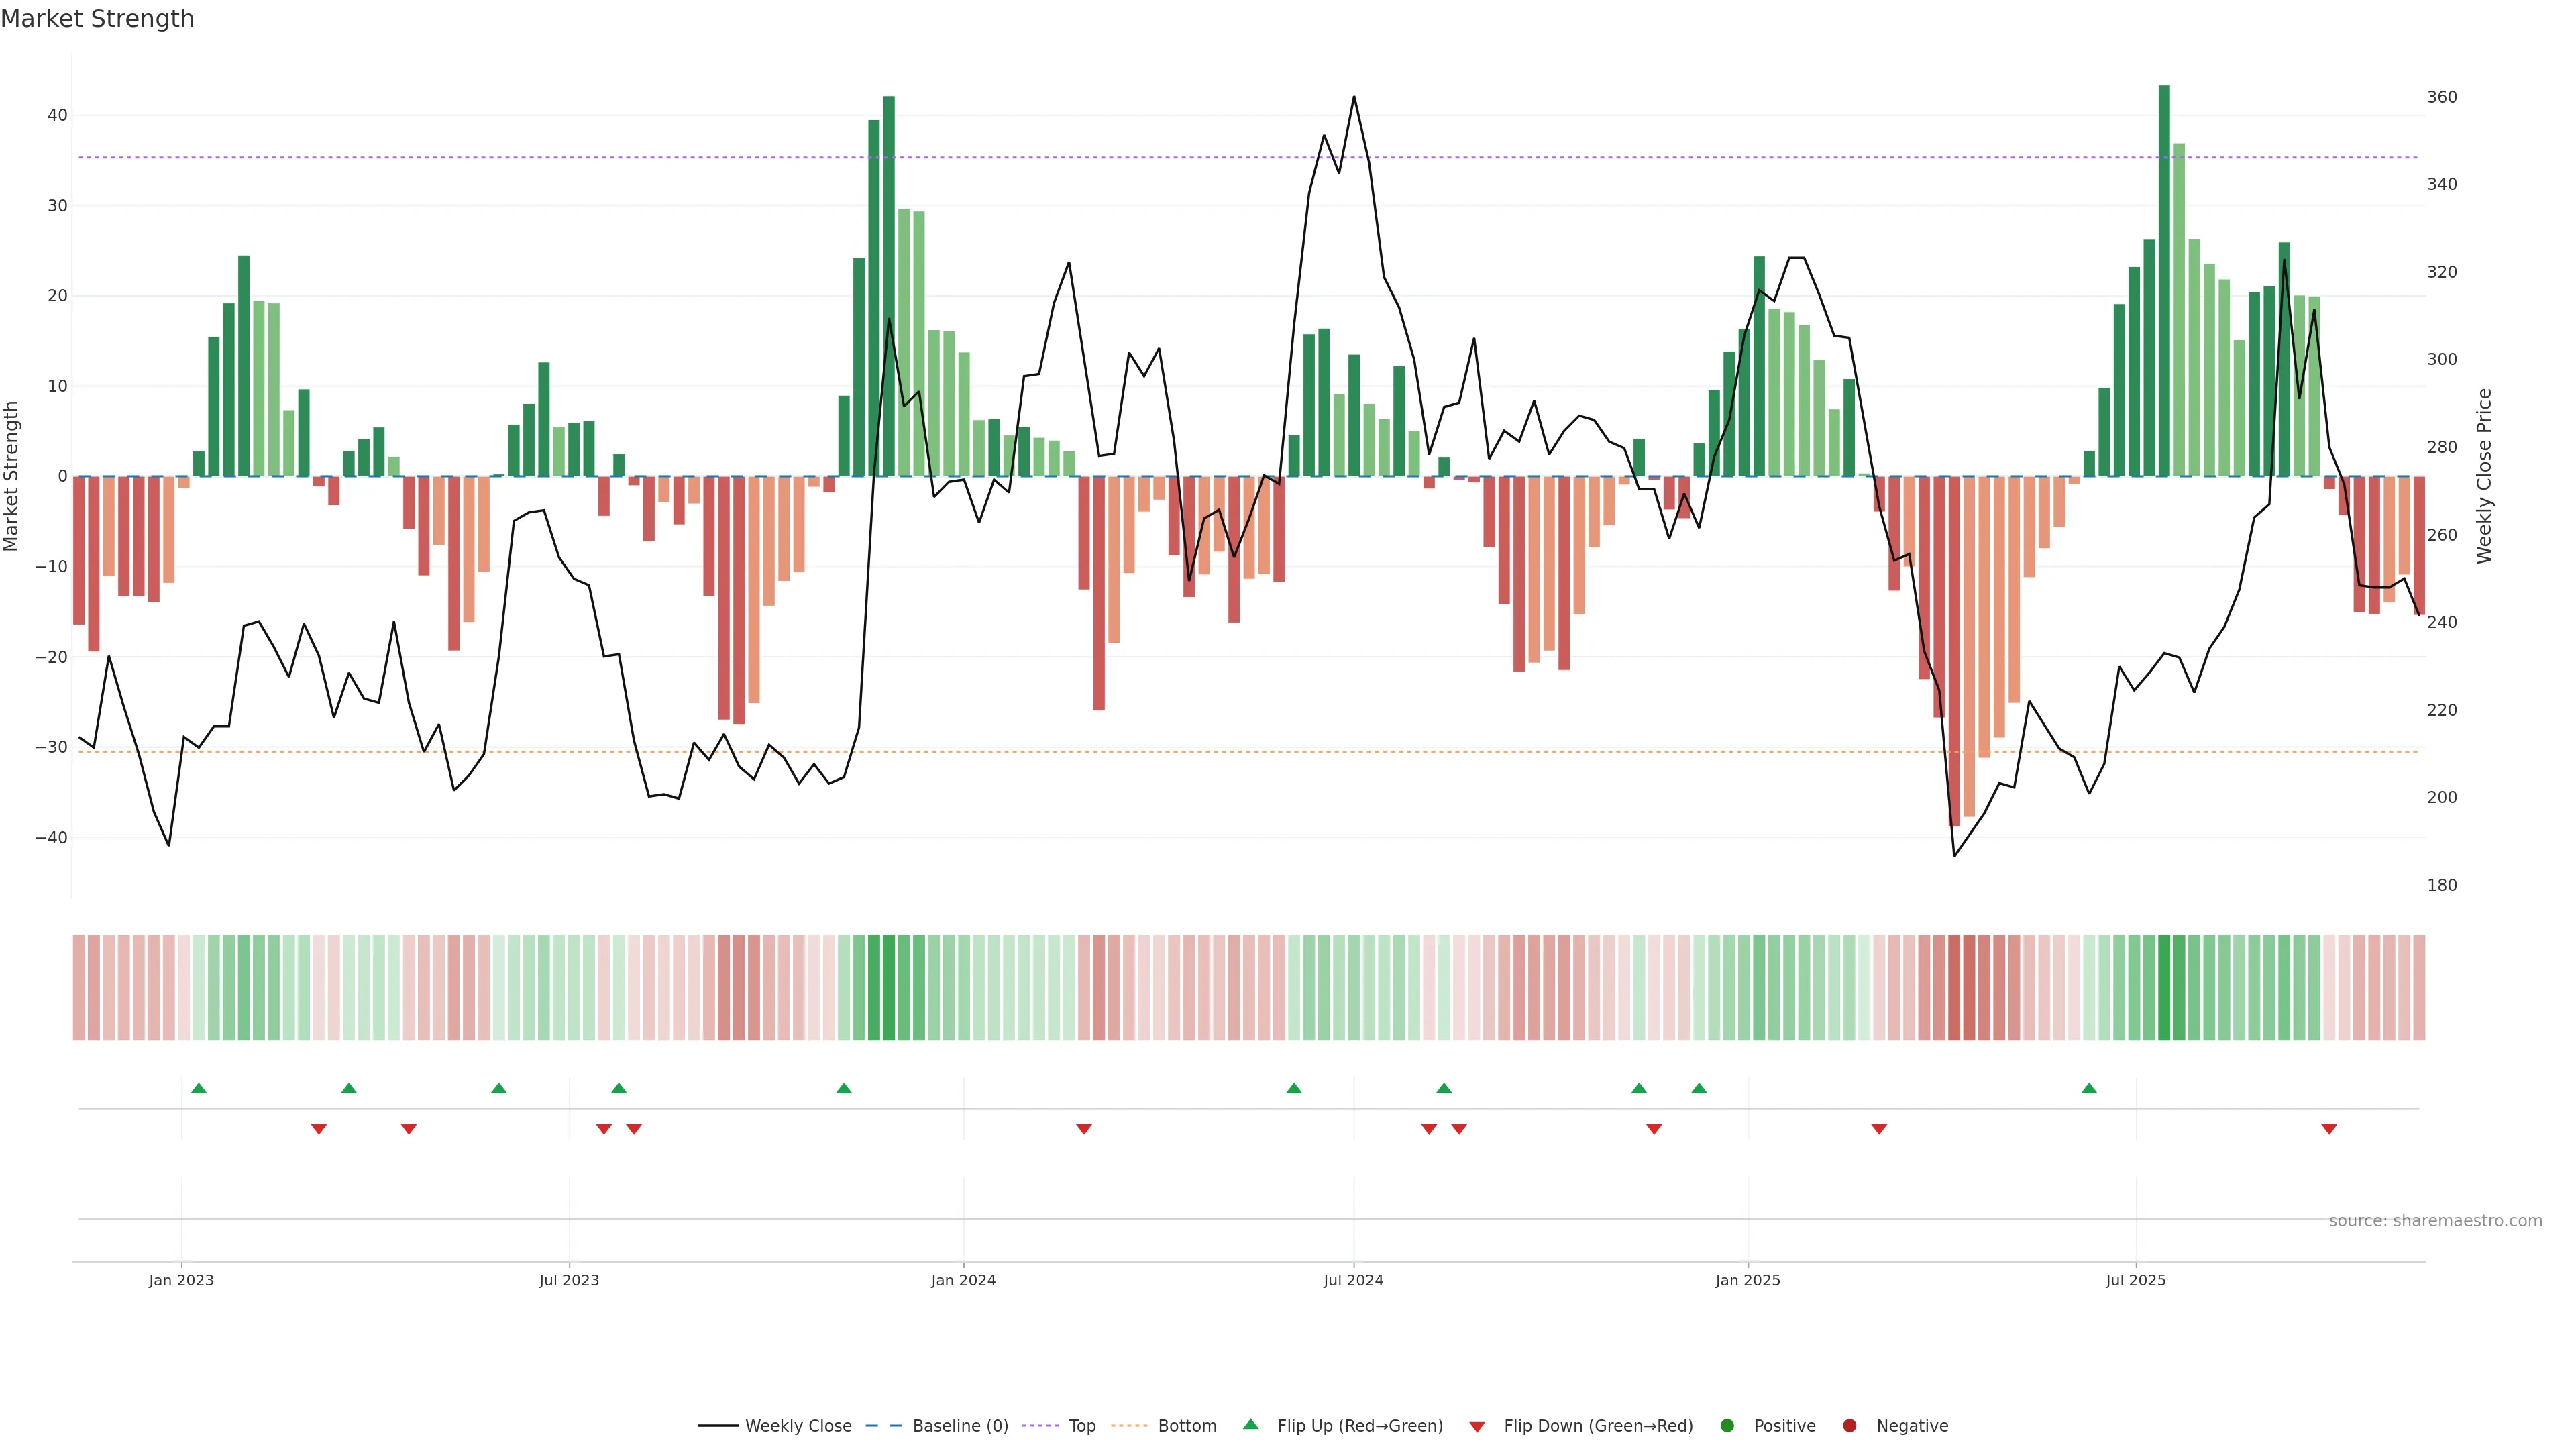The height and width of the screenshot is (1449, 2576).
Task: Click red flip-down marker after Jan 2024
Action: 1084,1129
